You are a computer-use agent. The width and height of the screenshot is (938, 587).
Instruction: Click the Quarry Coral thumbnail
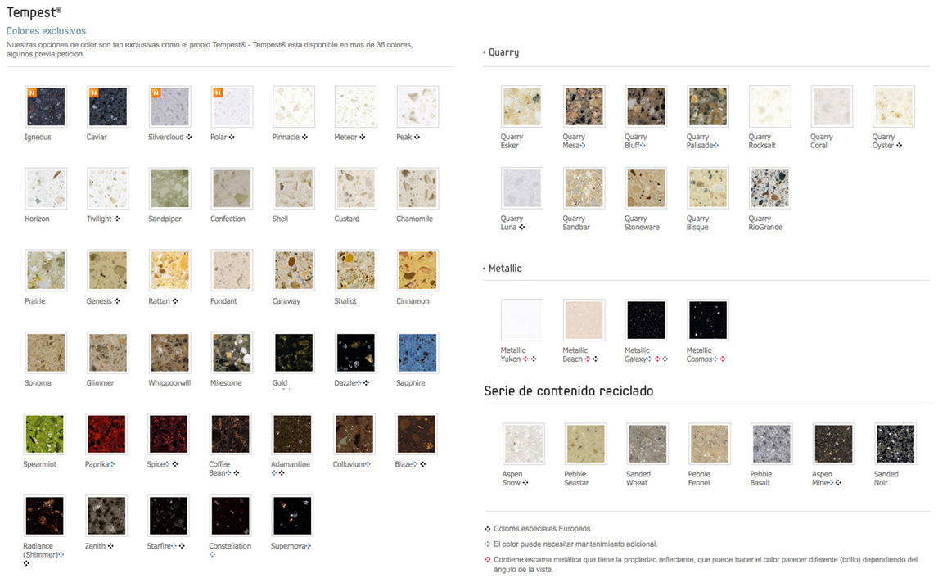click(x=832, y=106)
